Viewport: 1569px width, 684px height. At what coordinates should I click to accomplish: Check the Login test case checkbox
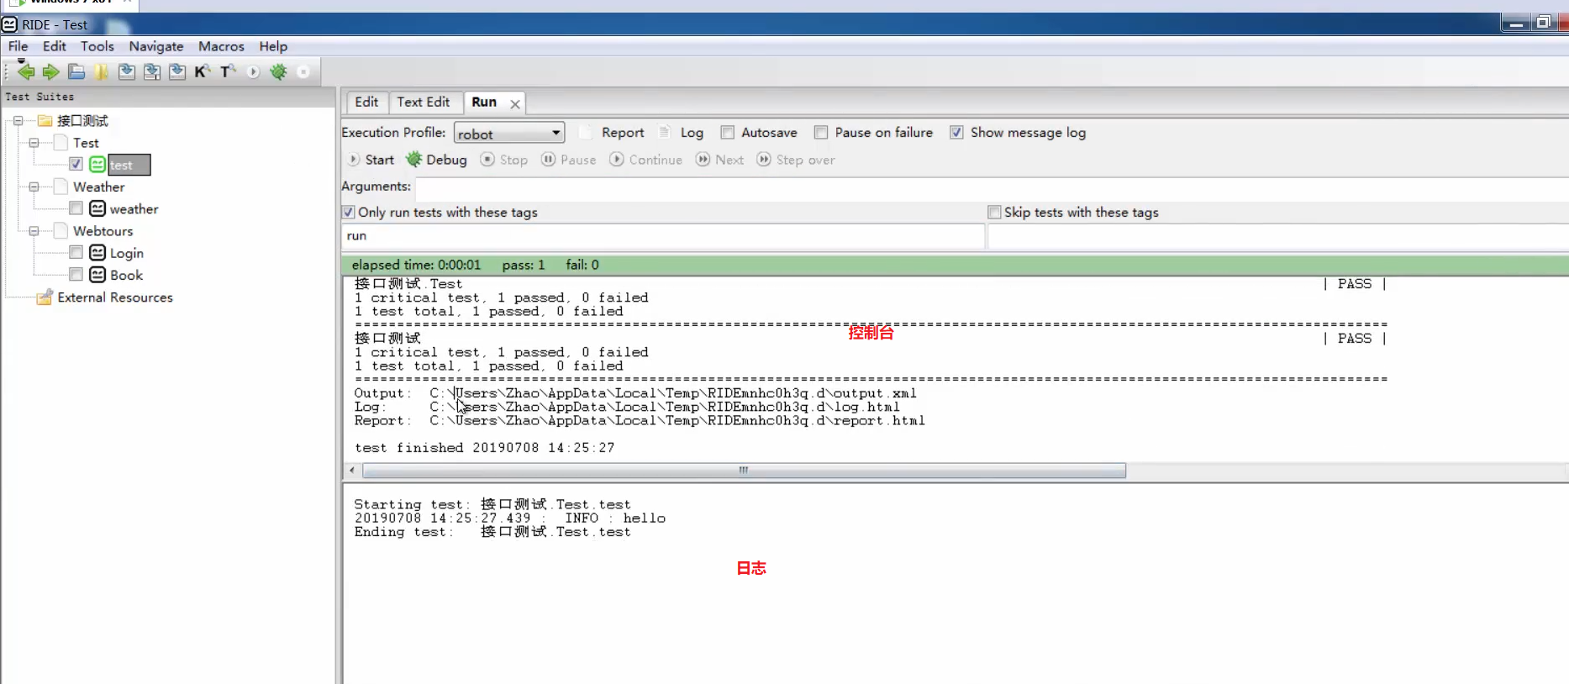point(76,252)
